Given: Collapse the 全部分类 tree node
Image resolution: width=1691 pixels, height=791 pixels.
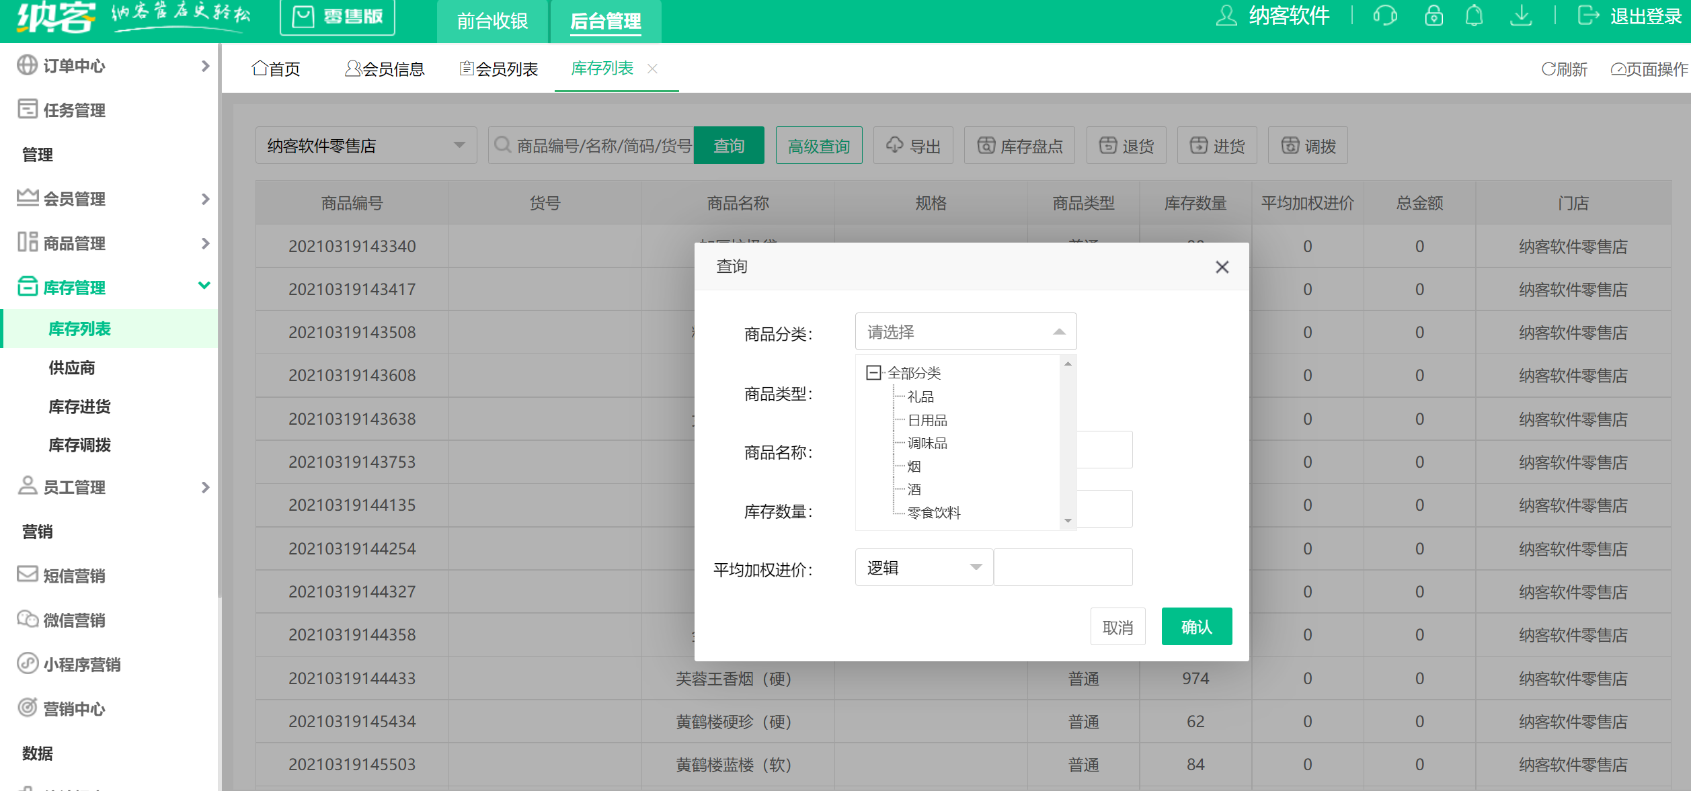Looking at the screenshot, I should pyautogui.click(x=872, y=372).
